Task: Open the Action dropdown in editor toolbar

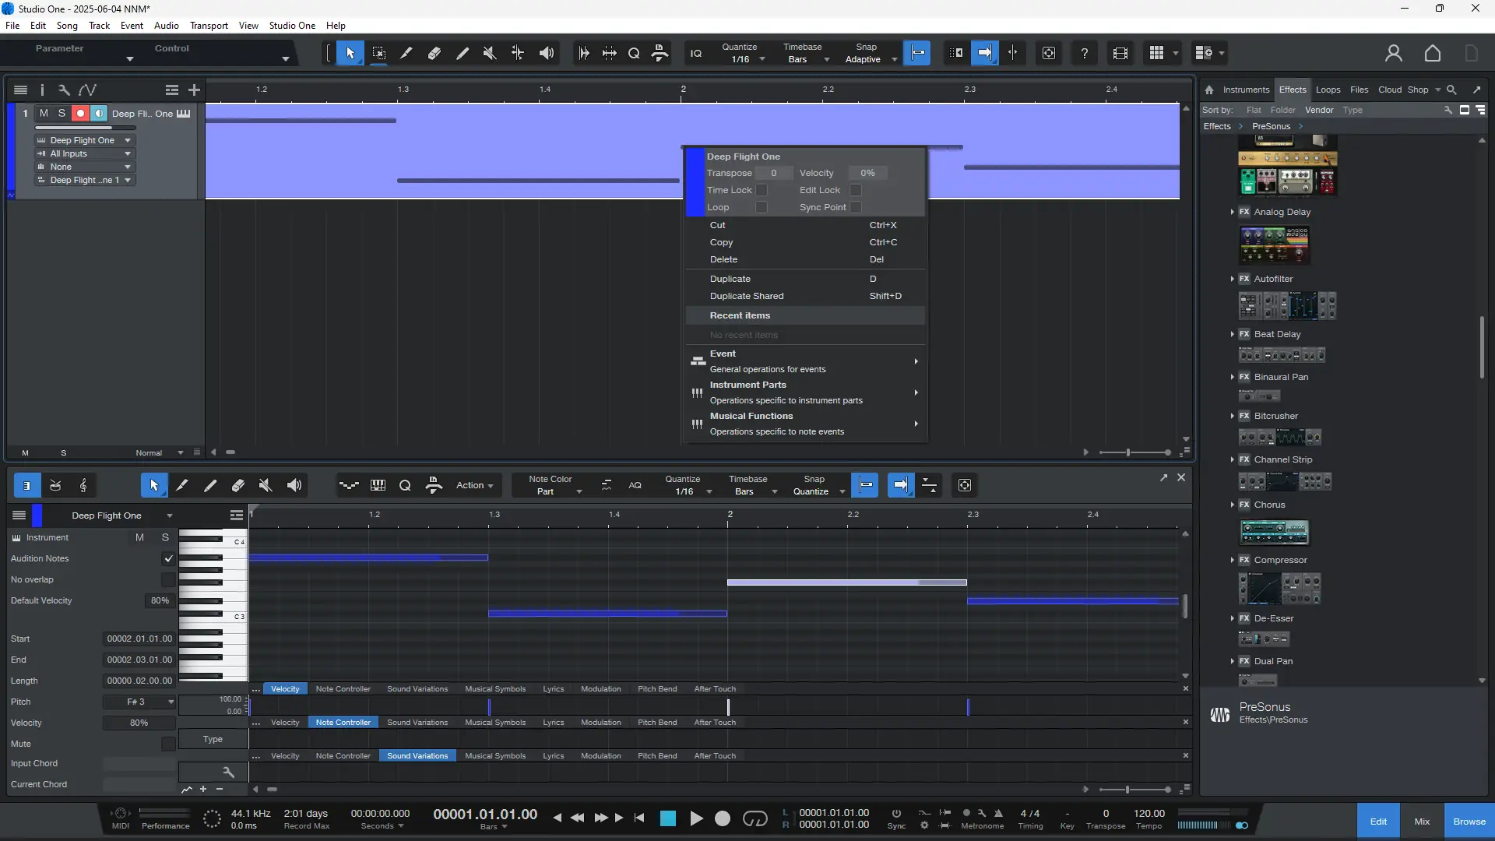Action: (x=474, y=485)
